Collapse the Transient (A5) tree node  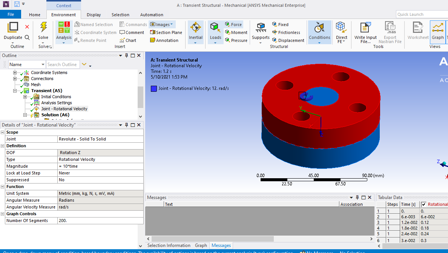[15, 91]
